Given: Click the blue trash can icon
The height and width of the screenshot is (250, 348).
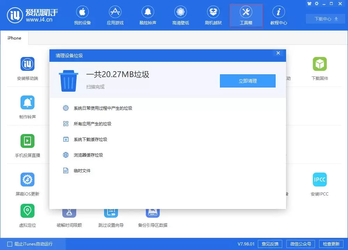Looking at the screenshot, I should (x=68, y=81).
